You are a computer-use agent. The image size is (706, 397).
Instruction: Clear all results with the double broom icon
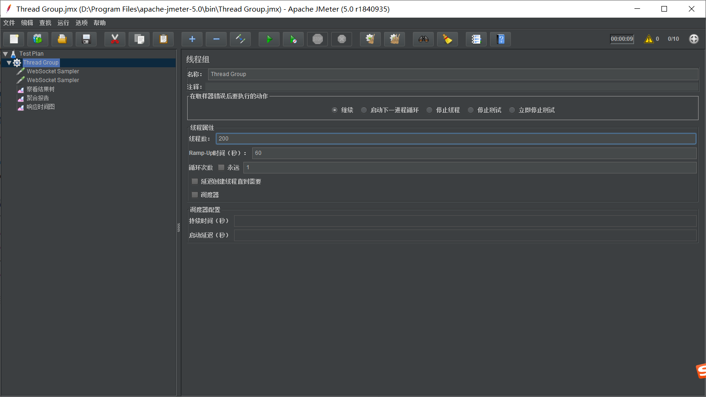[395, 39]
